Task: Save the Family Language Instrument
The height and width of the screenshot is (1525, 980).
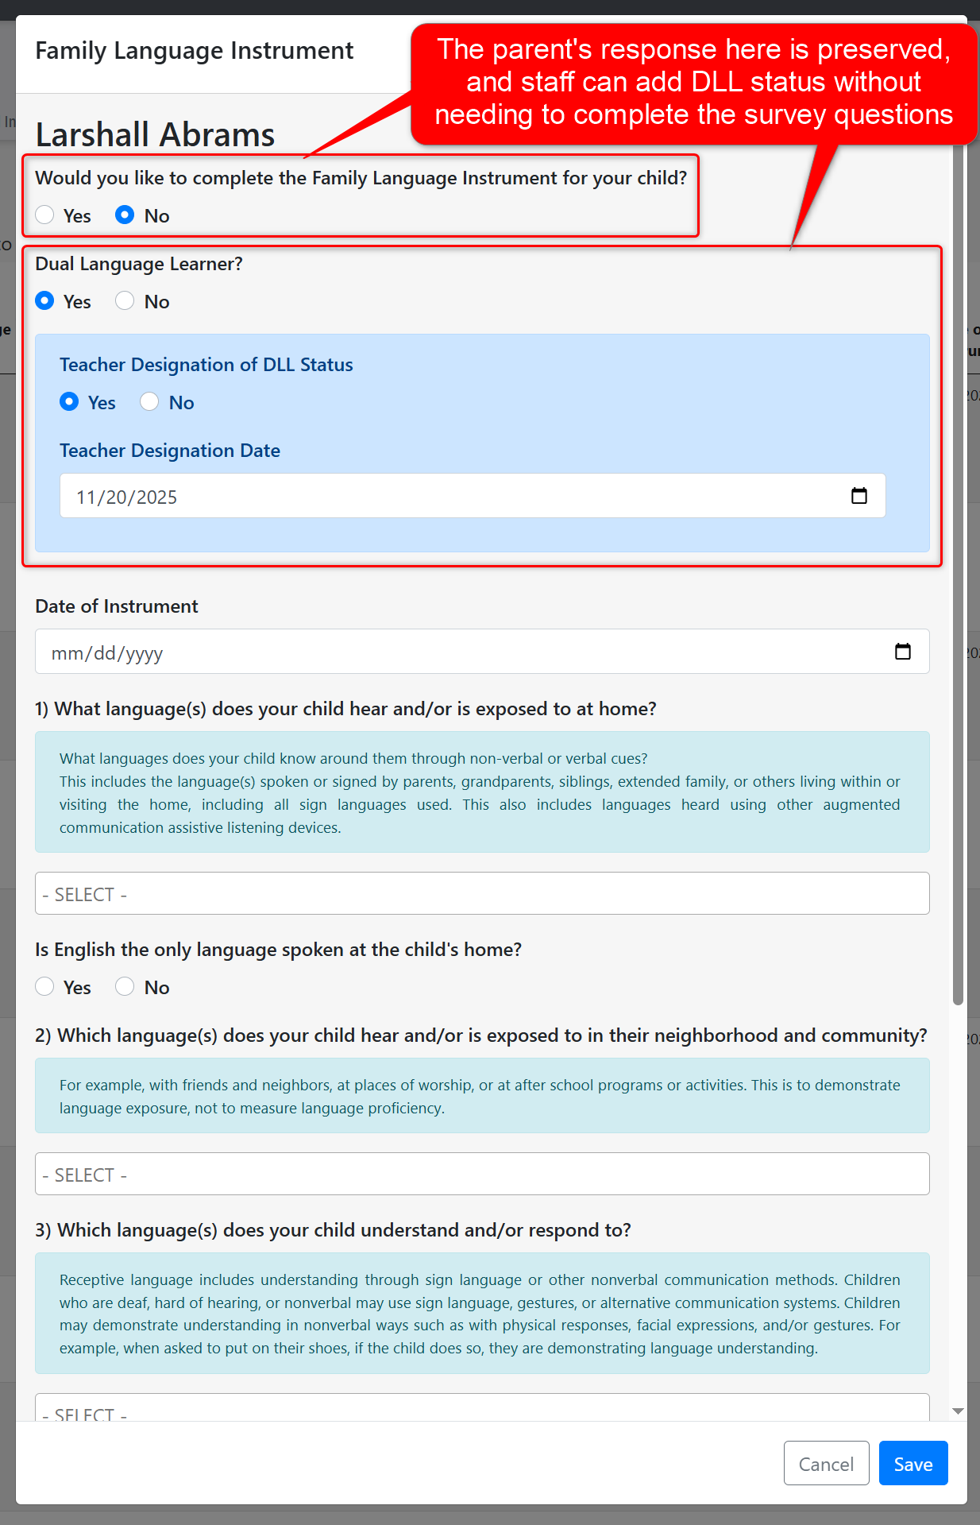Action: point(913,1464)
